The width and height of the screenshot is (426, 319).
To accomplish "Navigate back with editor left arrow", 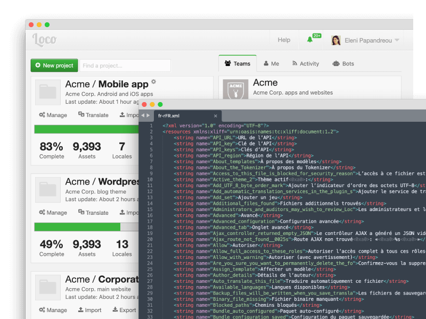I will click(143, 115).
